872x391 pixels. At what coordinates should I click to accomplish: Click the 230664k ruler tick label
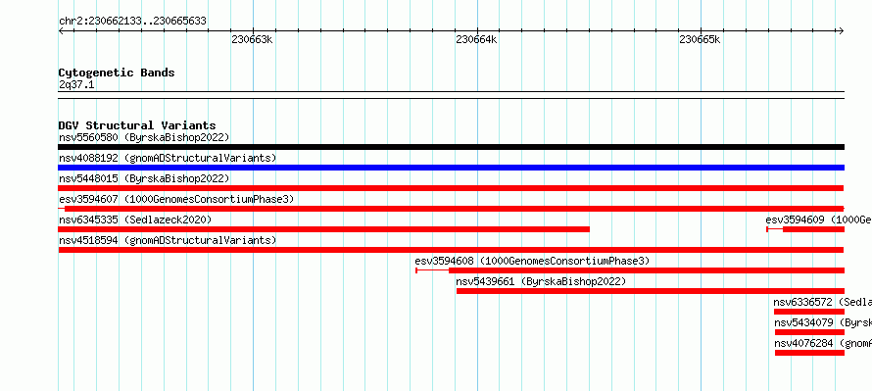(x=476, y=40)
